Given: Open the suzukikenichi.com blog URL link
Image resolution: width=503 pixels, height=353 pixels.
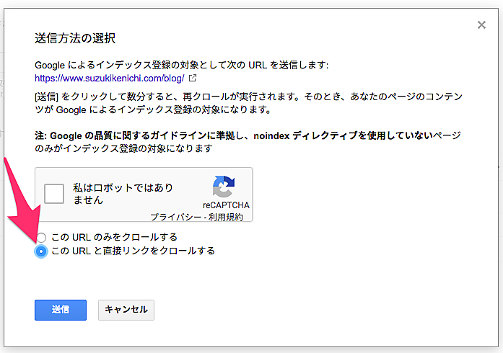Looking at the screenshot, I should tap(109, 78).
